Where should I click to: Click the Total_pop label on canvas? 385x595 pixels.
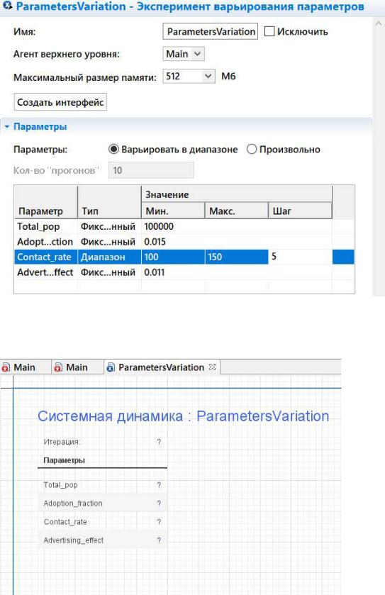(x=61, y=485)
